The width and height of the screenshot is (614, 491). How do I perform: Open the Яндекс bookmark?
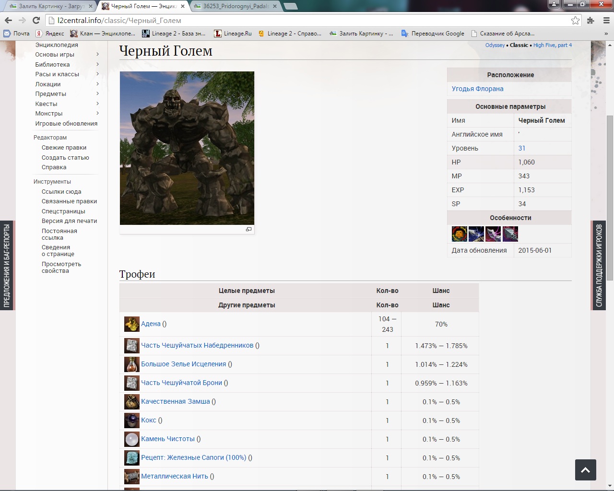50,34
